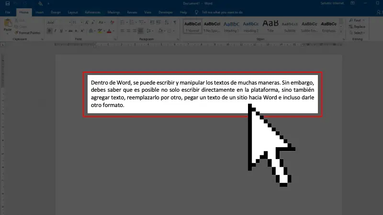Click the Clear All Formatting icon
The height and width of the screenshot is (215, 383).
pos(112,22)
